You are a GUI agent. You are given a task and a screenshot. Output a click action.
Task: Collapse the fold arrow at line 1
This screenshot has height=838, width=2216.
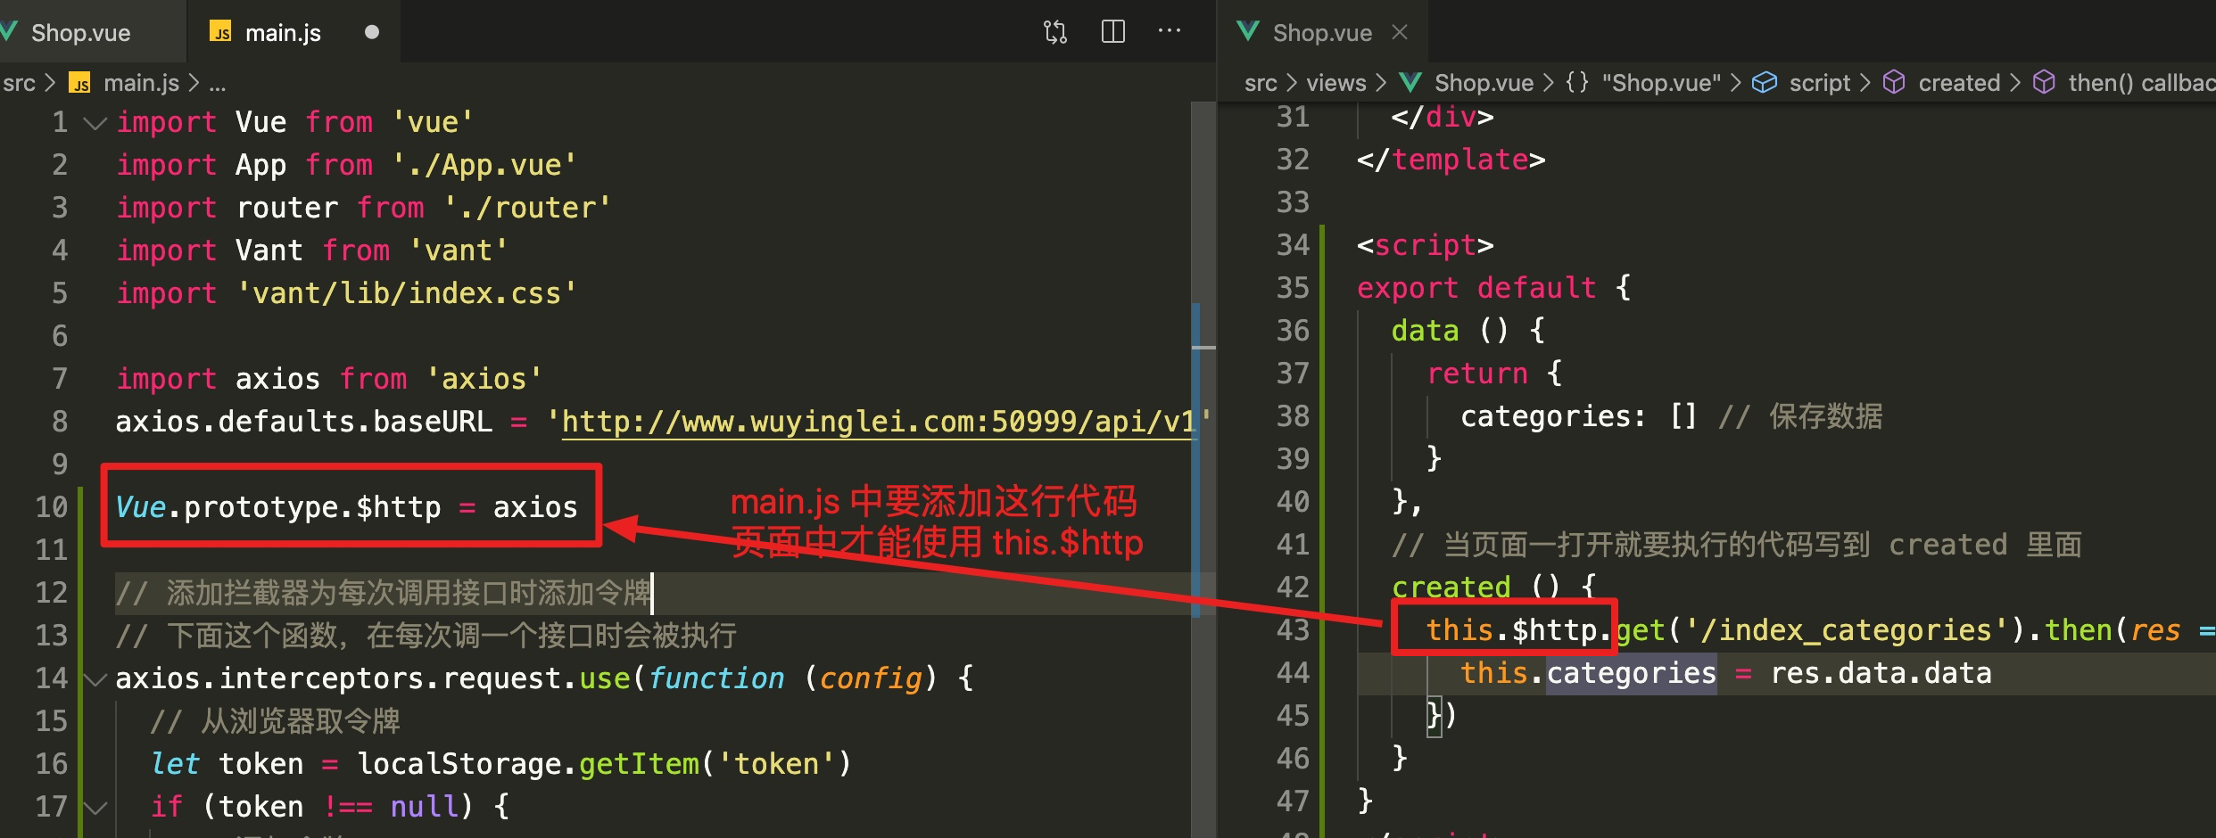click(x=95, y=123)
